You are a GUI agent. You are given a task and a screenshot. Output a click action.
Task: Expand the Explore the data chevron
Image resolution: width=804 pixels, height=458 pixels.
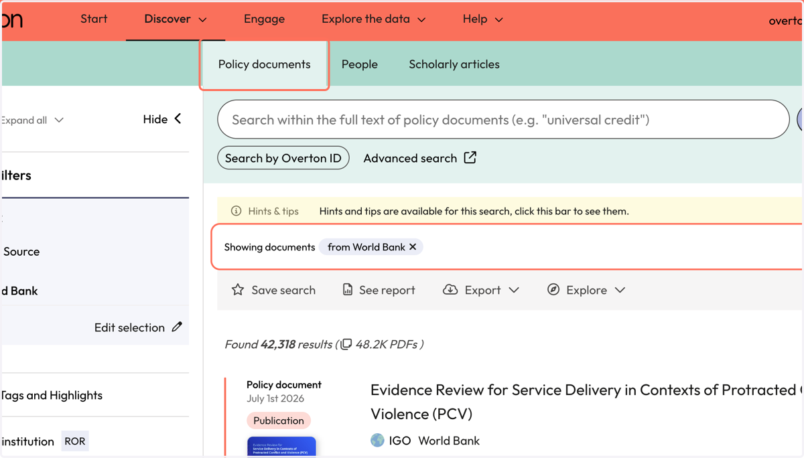coord(421,20)
